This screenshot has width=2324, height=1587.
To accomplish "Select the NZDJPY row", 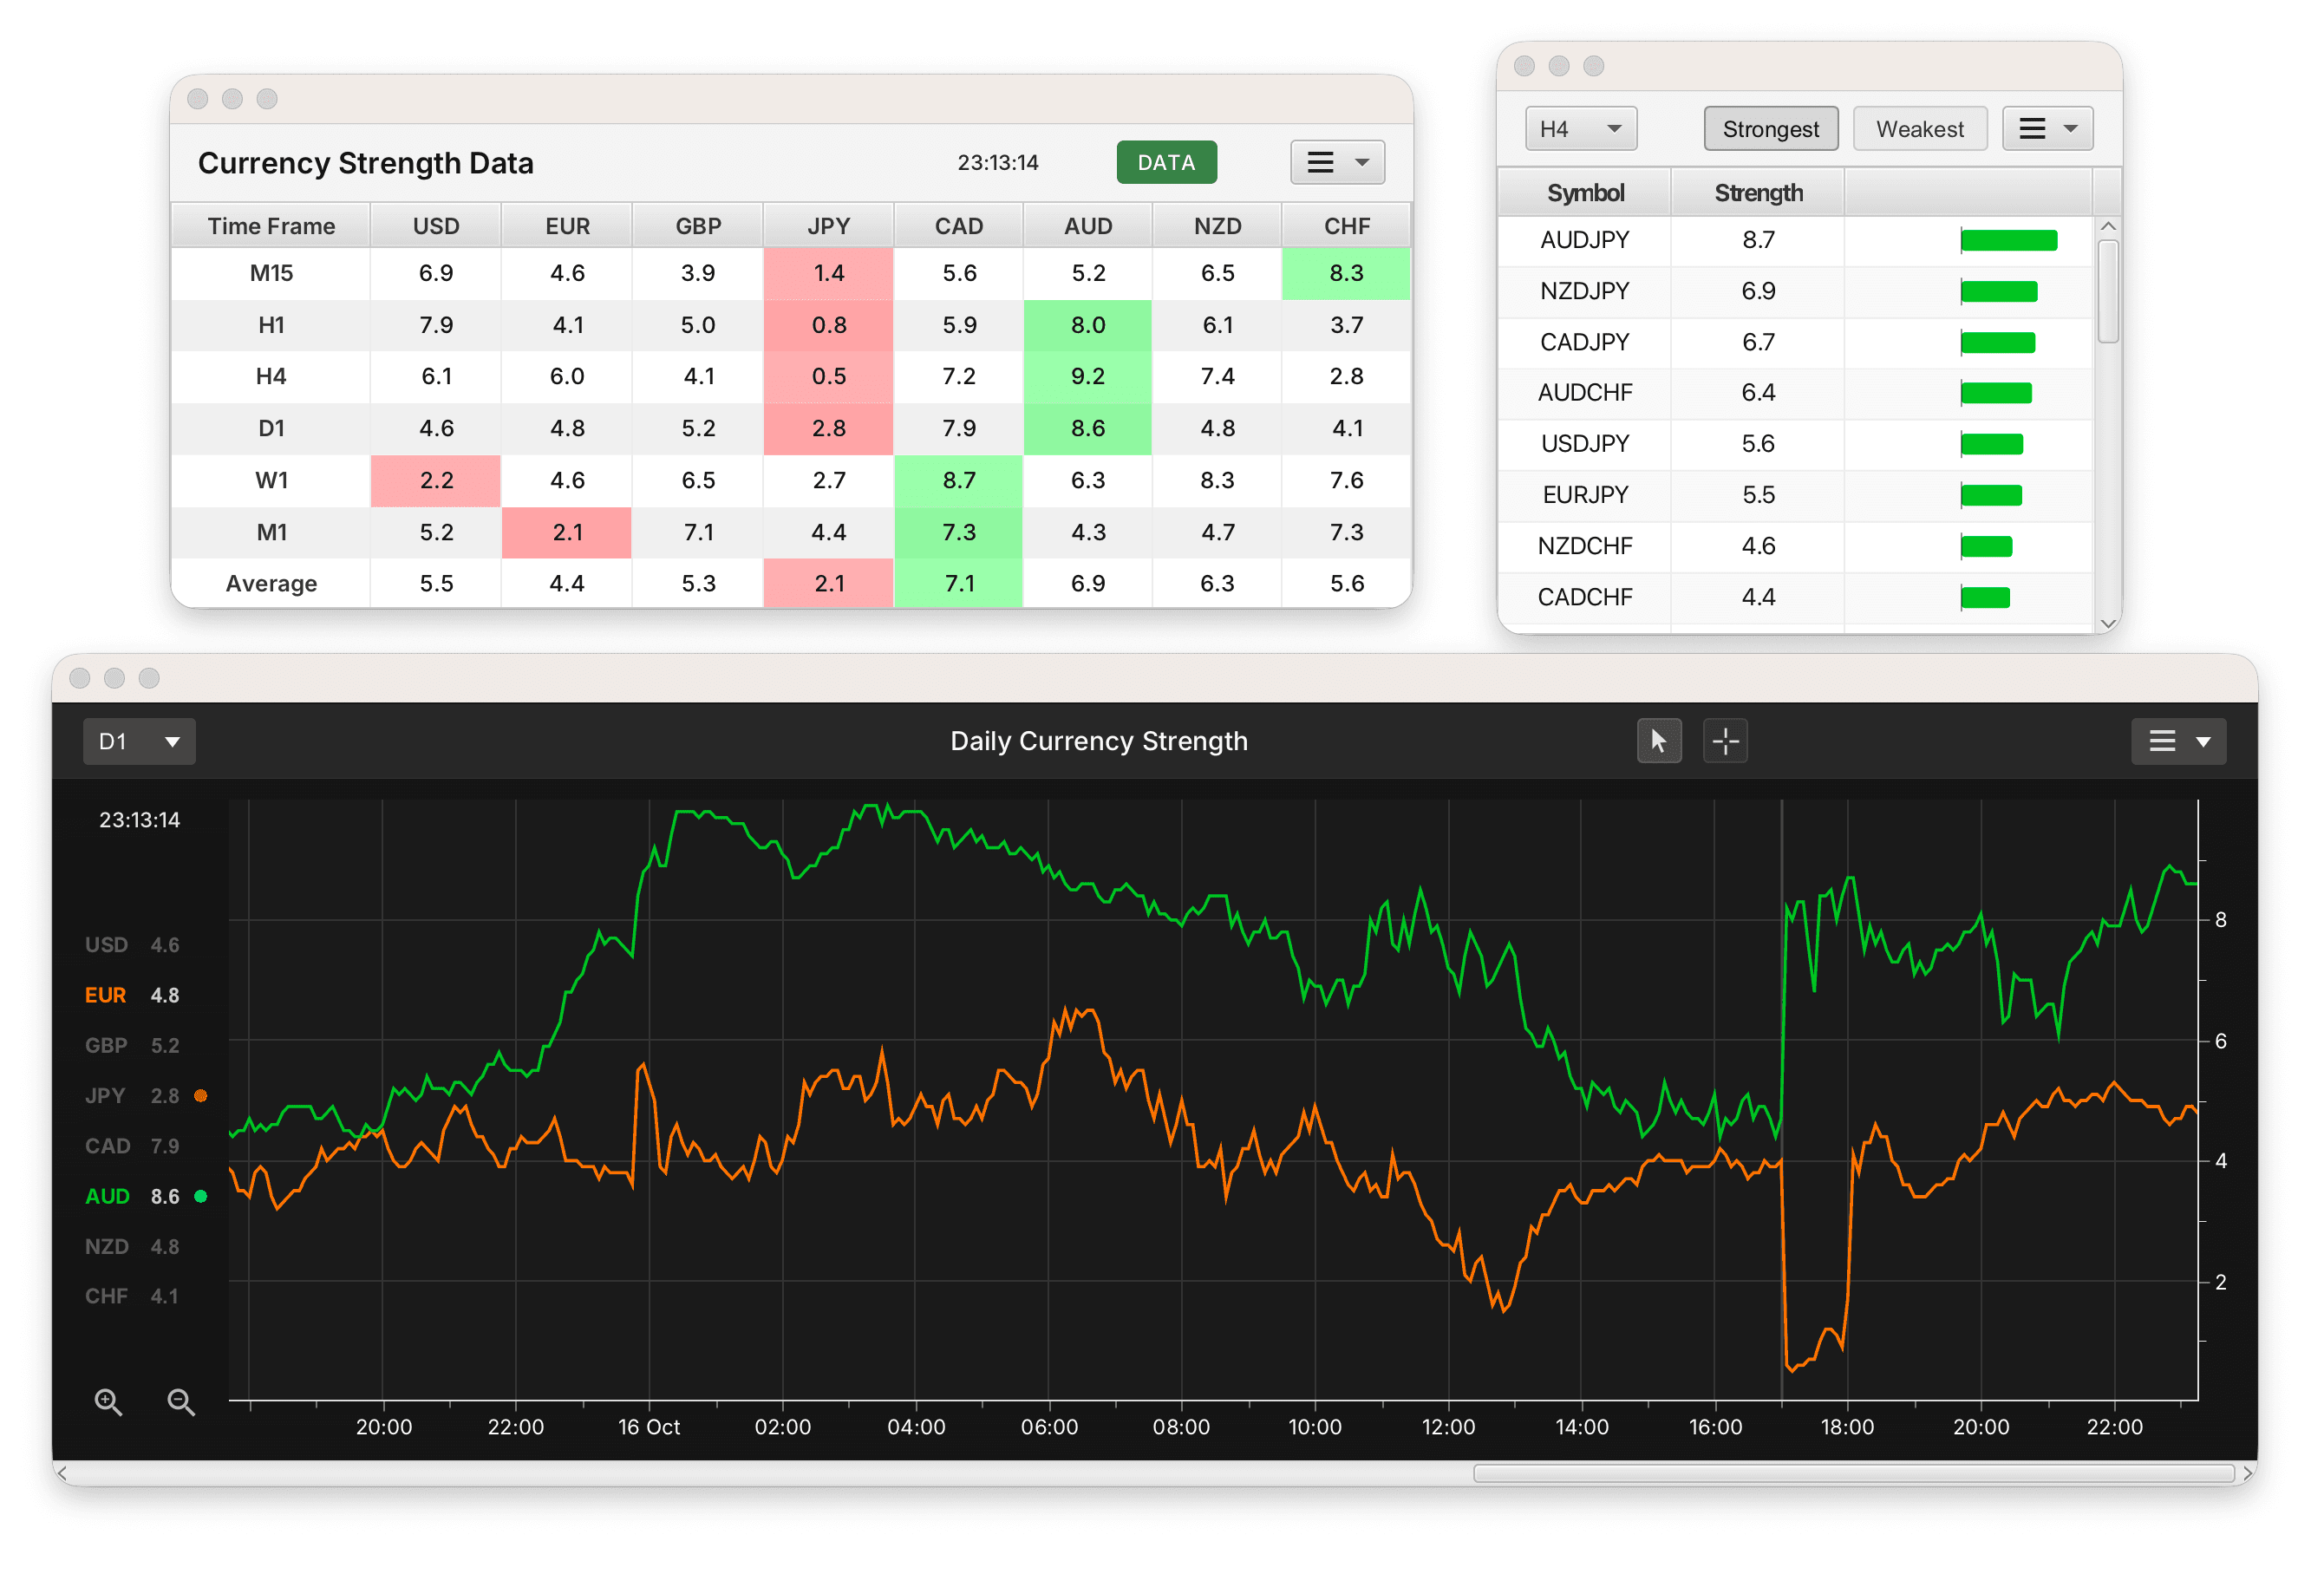I will point(1795,291).
